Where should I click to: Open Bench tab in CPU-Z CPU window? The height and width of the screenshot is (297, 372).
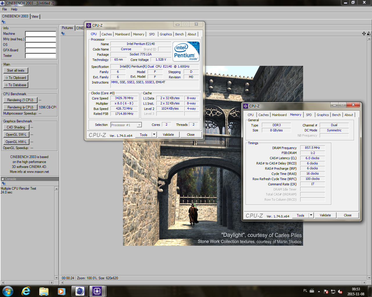[x=180, y=34]
